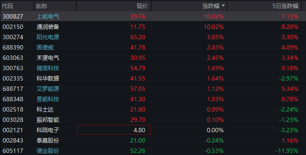306x155 pixels.
Task: Open stock link 固德威
Action: pyautogui.click(x=45, y=47)
